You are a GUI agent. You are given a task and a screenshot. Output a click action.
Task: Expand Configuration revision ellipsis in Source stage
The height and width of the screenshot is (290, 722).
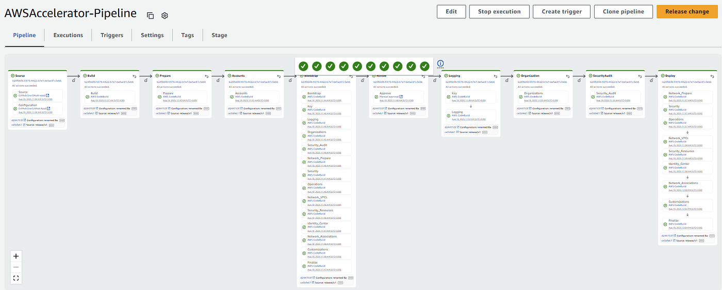pos(62,120)
